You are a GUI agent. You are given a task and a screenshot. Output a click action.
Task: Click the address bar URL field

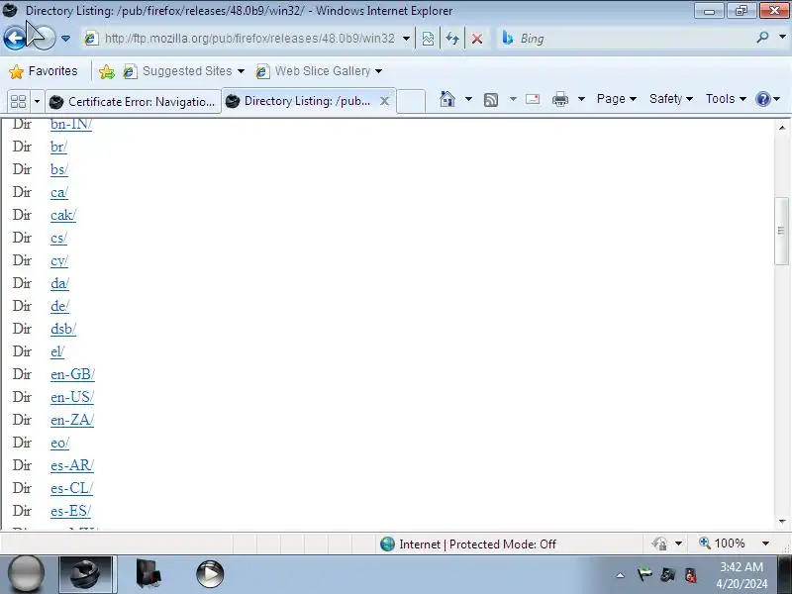click(x=249, y=39)
